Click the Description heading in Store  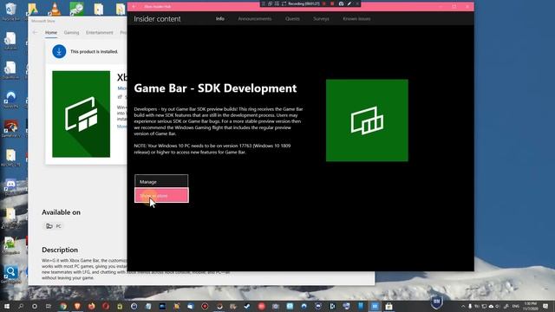tap(60, 250)
